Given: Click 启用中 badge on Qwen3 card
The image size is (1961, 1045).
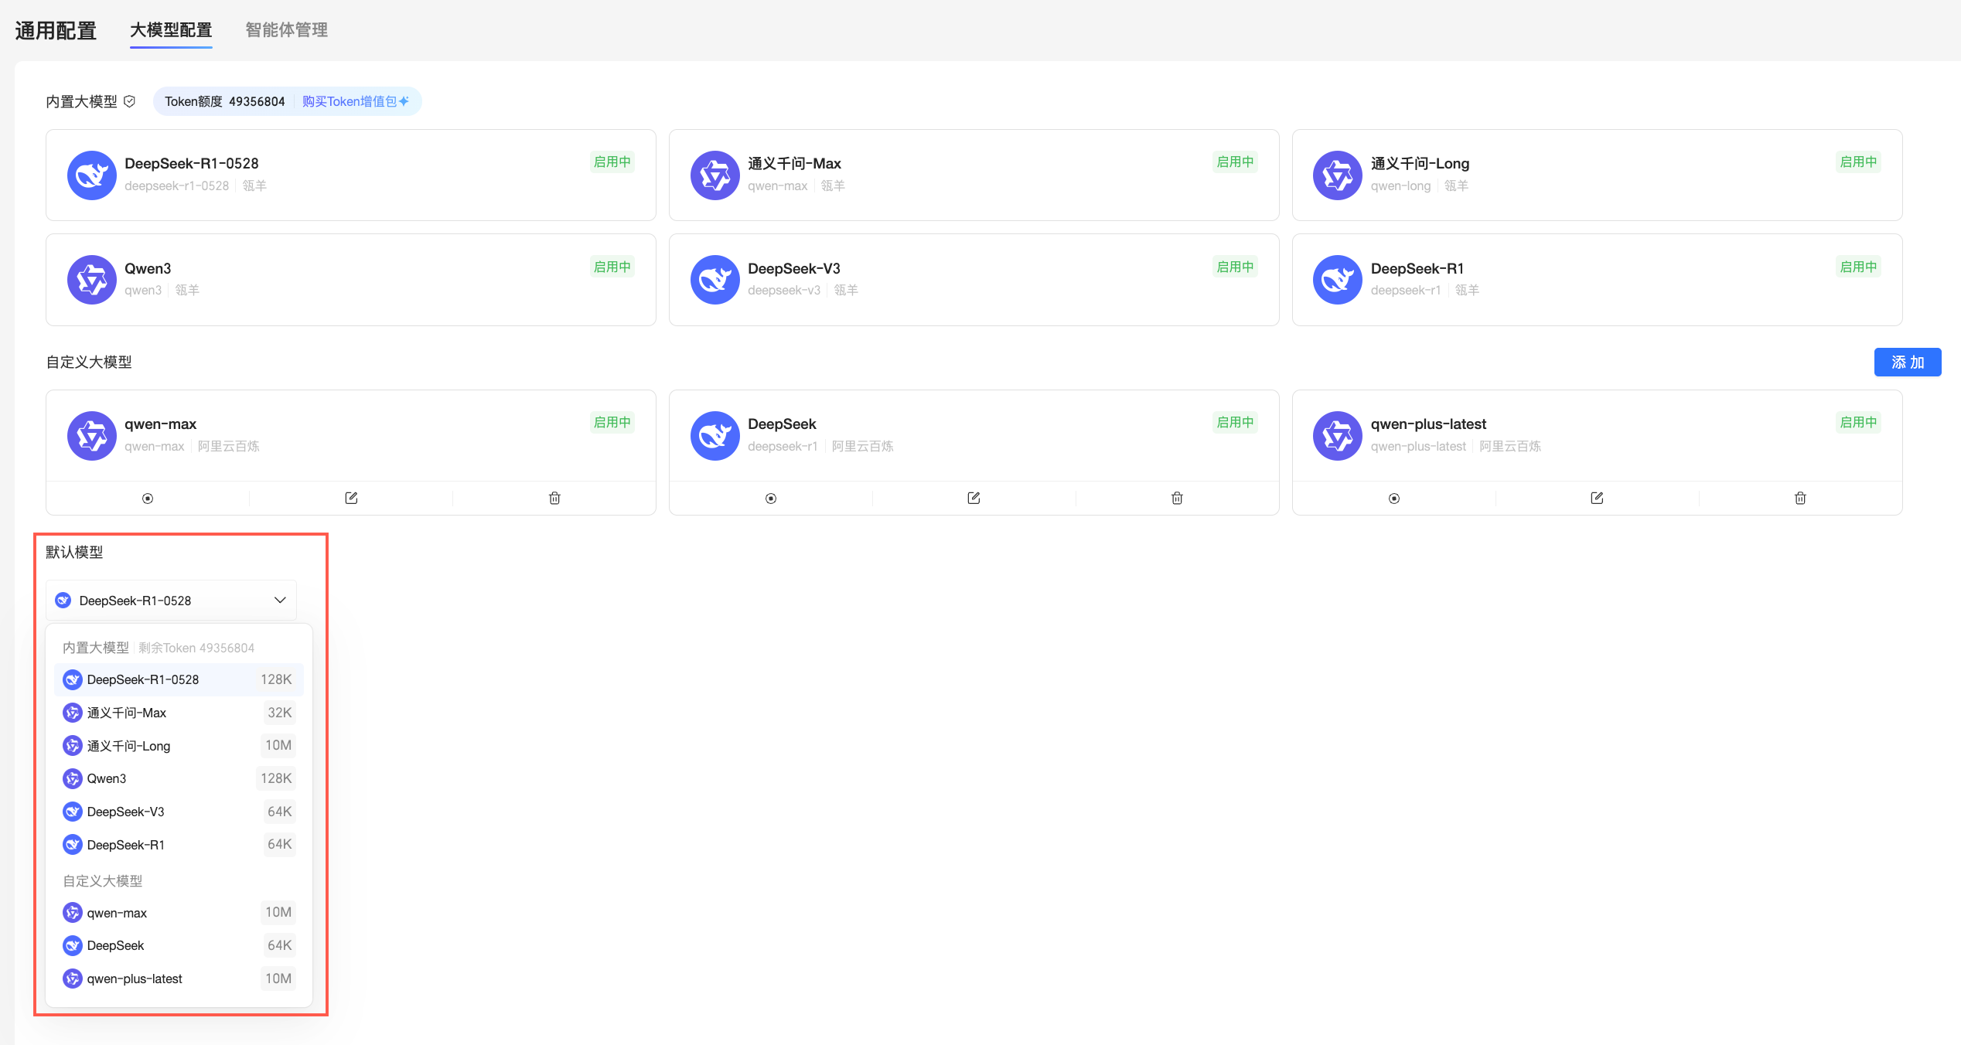Looking at the screenshot, I should (x=612, y=267).
